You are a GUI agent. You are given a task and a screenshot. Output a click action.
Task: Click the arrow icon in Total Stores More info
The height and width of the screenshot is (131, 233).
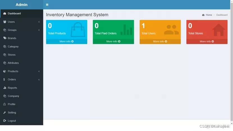[x=213, y=42]
